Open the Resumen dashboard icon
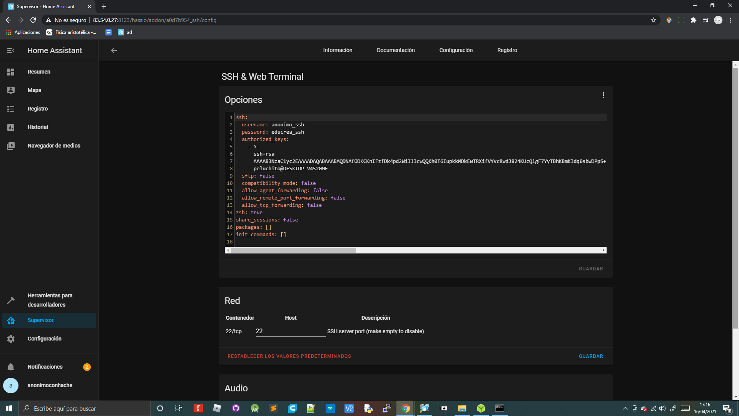 (x=11, y=72)
